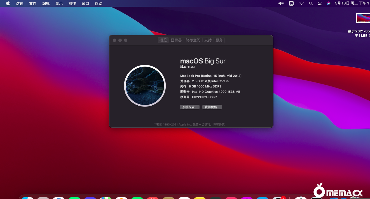This screenshot has width=370, height=199.
Task: Click the volume icon in the menu bar
Action: pyautogui.click(x=281, y=3)
